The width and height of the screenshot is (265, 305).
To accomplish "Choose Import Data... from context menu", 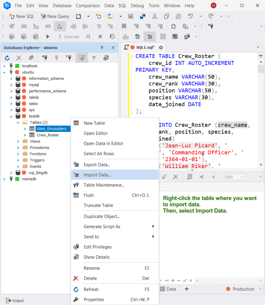I will pos(115,175).
